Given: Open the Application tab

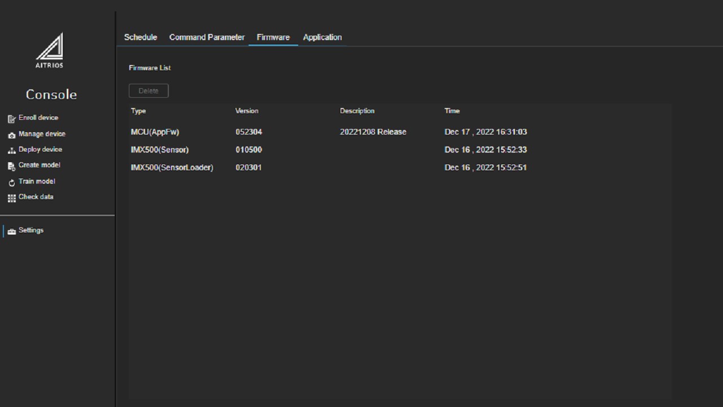Looking at the screenshot, I should [323, 37].
